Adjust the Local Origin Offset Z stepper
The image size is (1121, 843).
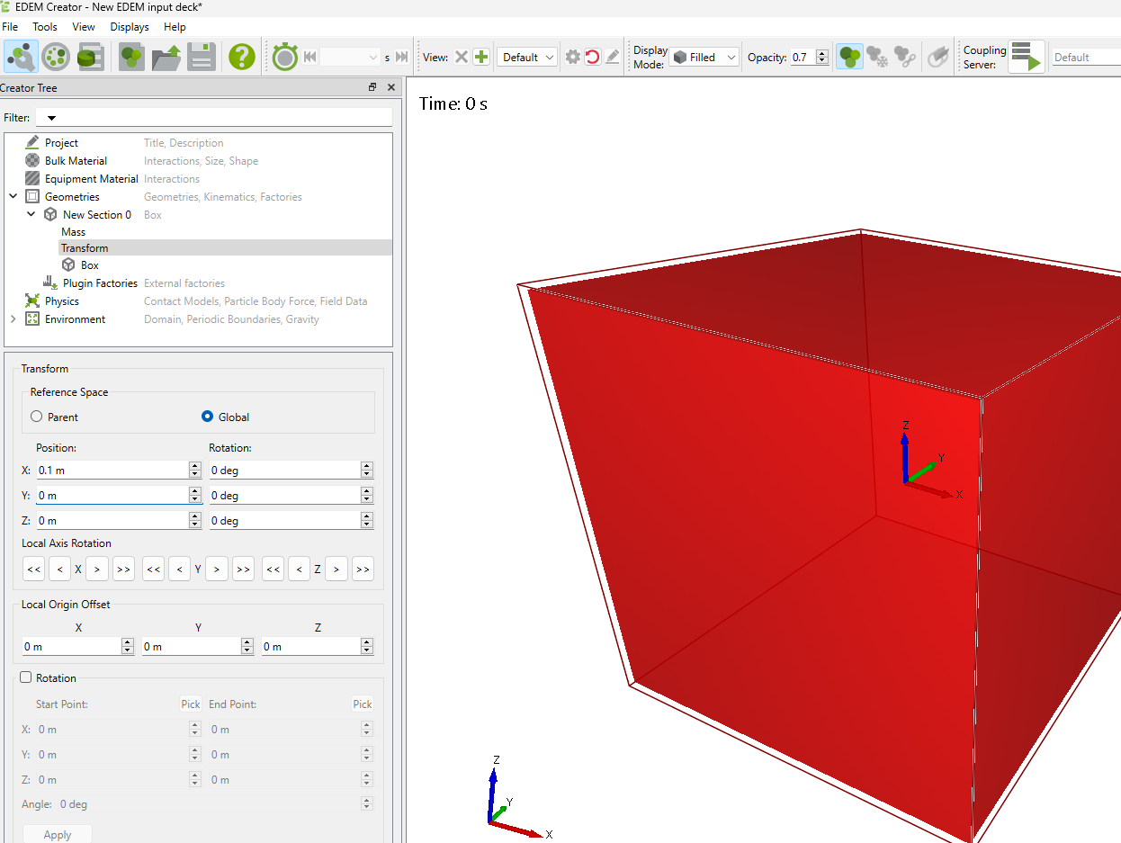pyautogui.click(x=367, y=646)
